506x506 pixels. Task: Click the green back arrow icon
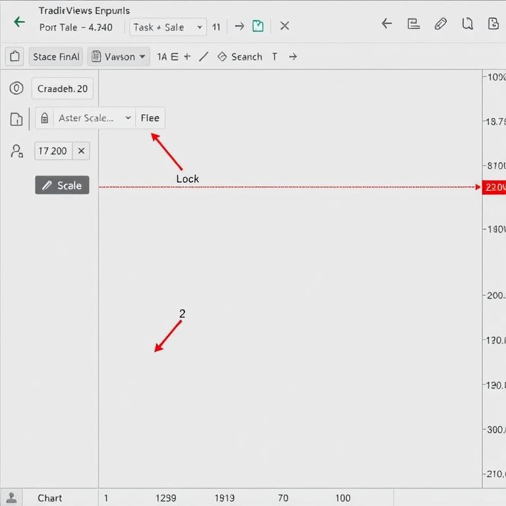tap(19, 22)
